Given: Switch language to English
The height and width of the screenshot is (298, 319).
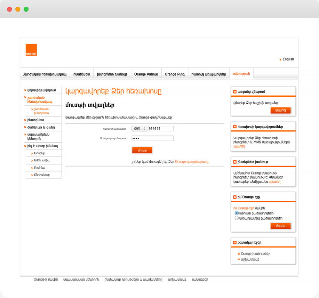Looking at the screenshot, I should pos(288,59).
